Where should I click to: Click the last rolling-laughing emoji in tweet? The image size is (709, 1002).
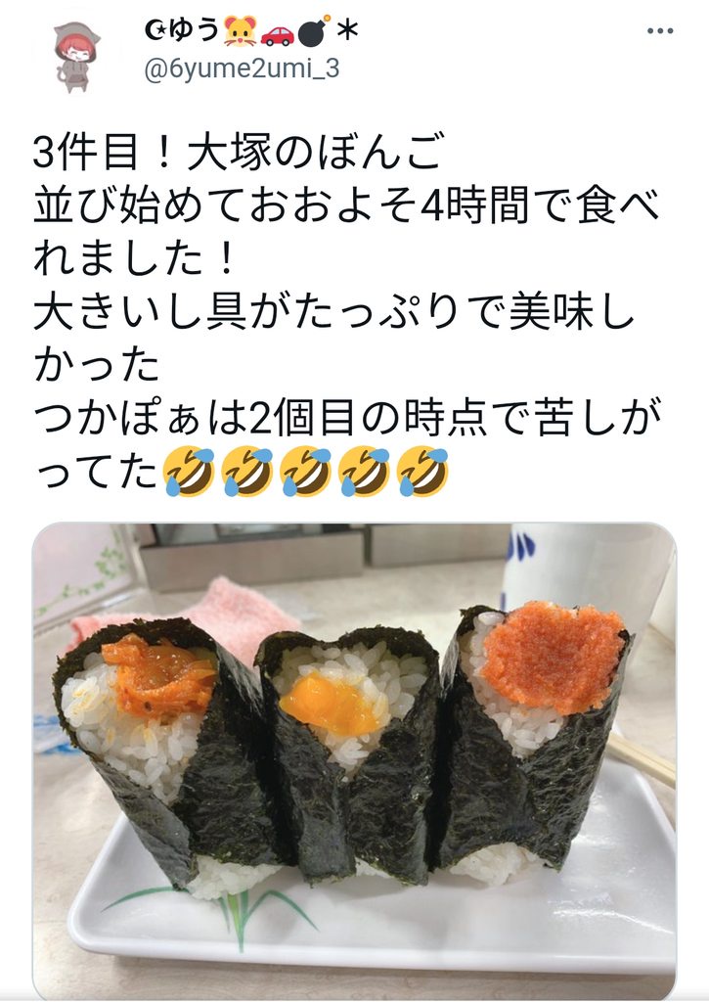422,472
